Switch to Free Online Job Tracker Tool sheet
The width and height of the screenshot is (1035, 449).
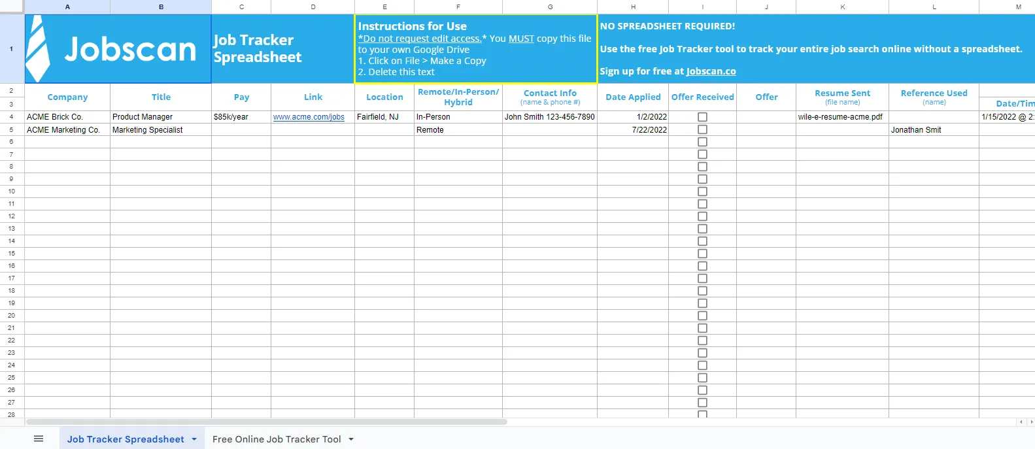click(x=277, y=439)
